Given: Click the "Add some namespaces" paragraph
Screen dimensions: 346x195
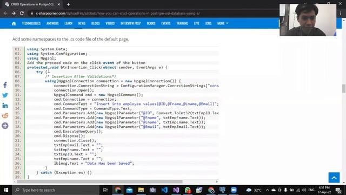Looking at the screenshot, I should 71,39.
